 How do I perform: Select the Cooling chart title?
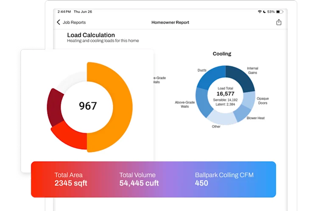click(x=222, y=54)
